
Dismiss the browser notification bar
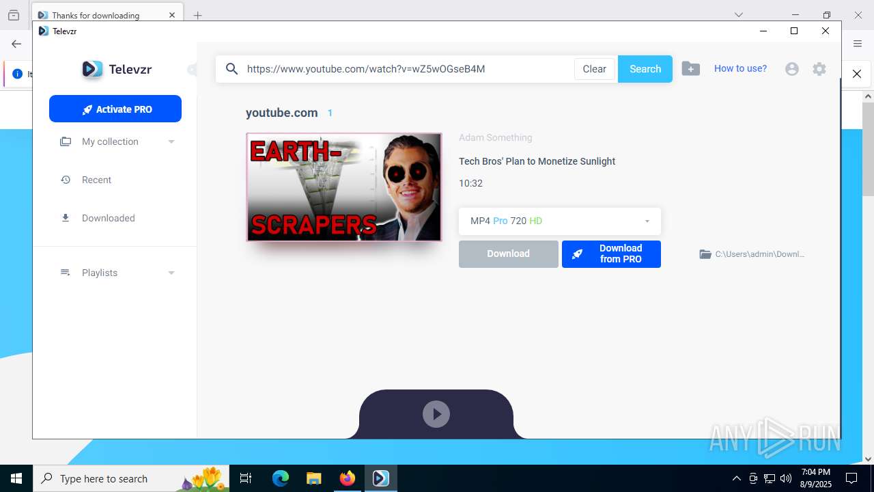(857, 74)
